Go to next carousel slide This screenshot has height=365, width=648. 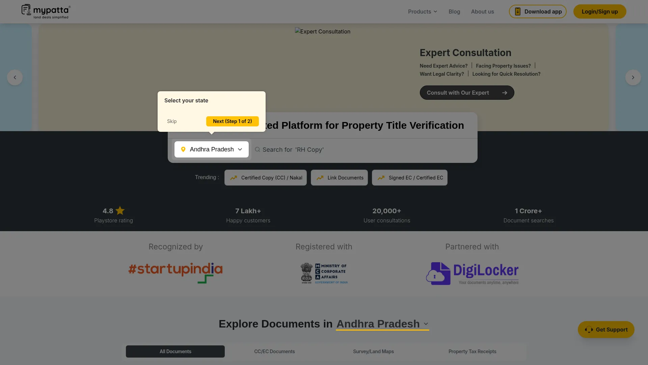pyautogui.click(x=633, y=77)
